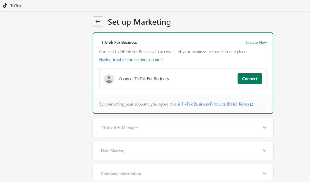
Task: Expand the Data Sharing chevron
Action: tap(265, 151)
